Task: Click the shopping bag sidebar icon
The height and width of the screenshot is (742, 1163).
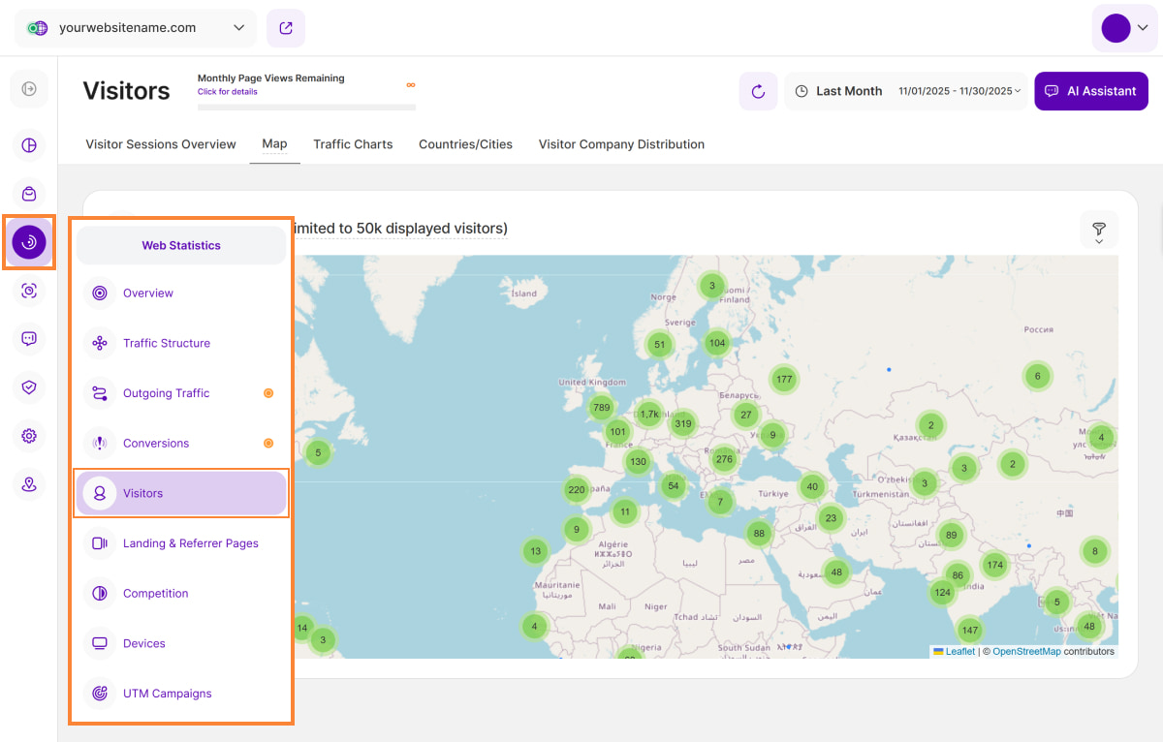Action: tap(29, 194)
